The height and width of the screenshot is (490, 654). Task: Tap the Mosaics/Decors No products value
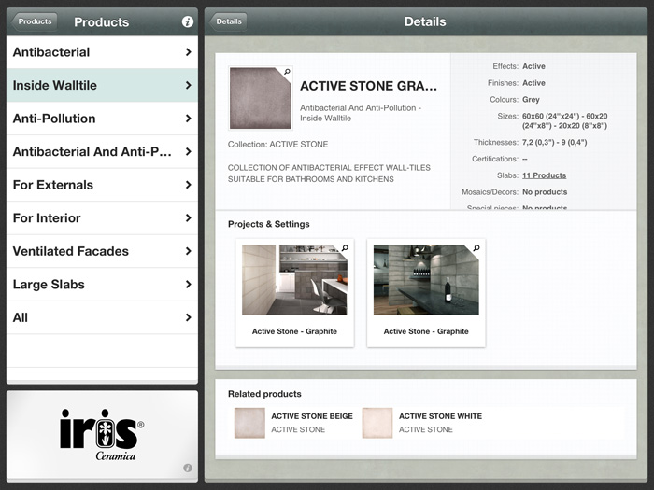545,192
